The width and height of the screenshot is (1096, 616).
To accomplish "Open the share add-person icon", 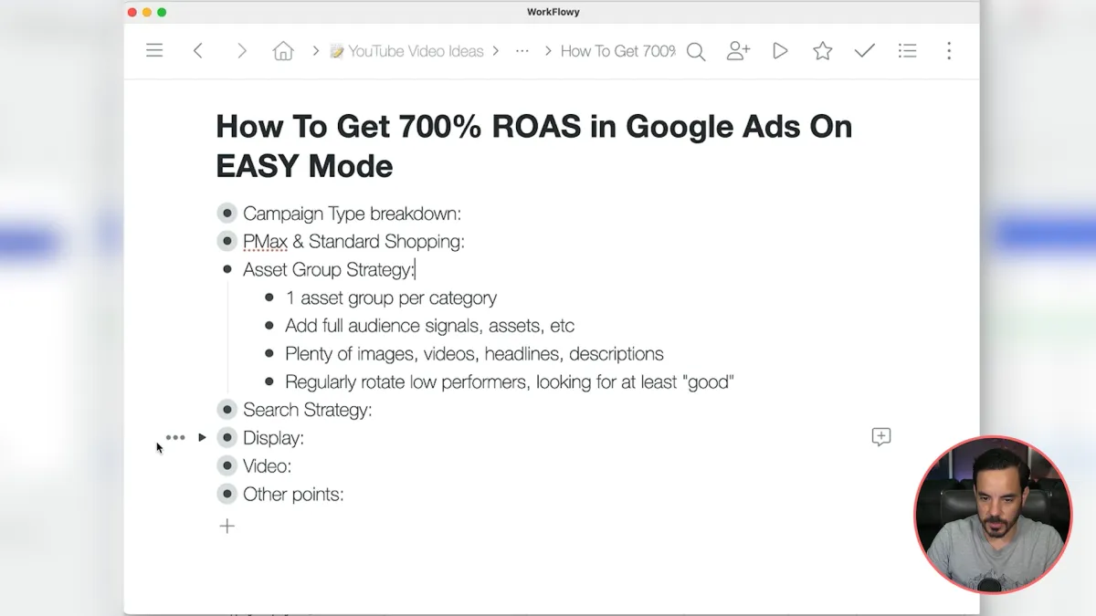I will click(738, 51).
